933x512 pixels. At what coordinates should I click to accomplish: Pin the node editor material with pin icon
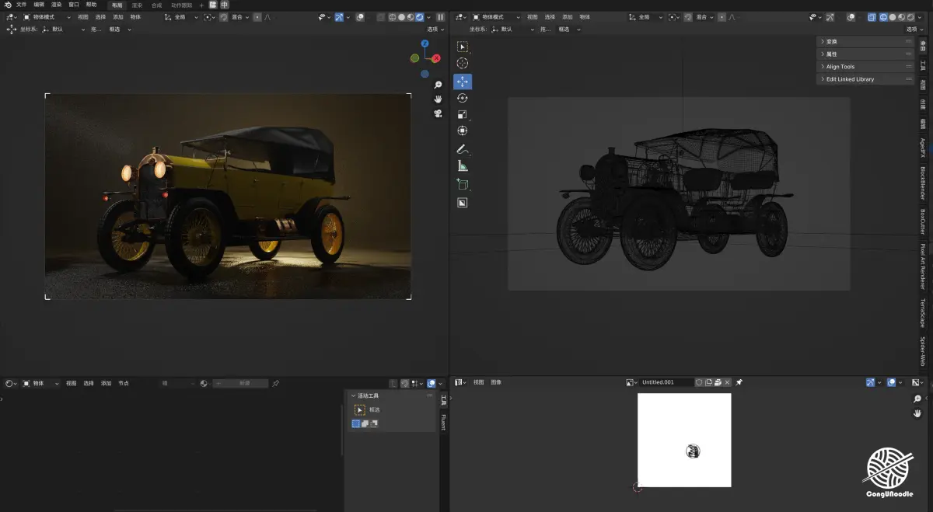[x=276, y=383]
